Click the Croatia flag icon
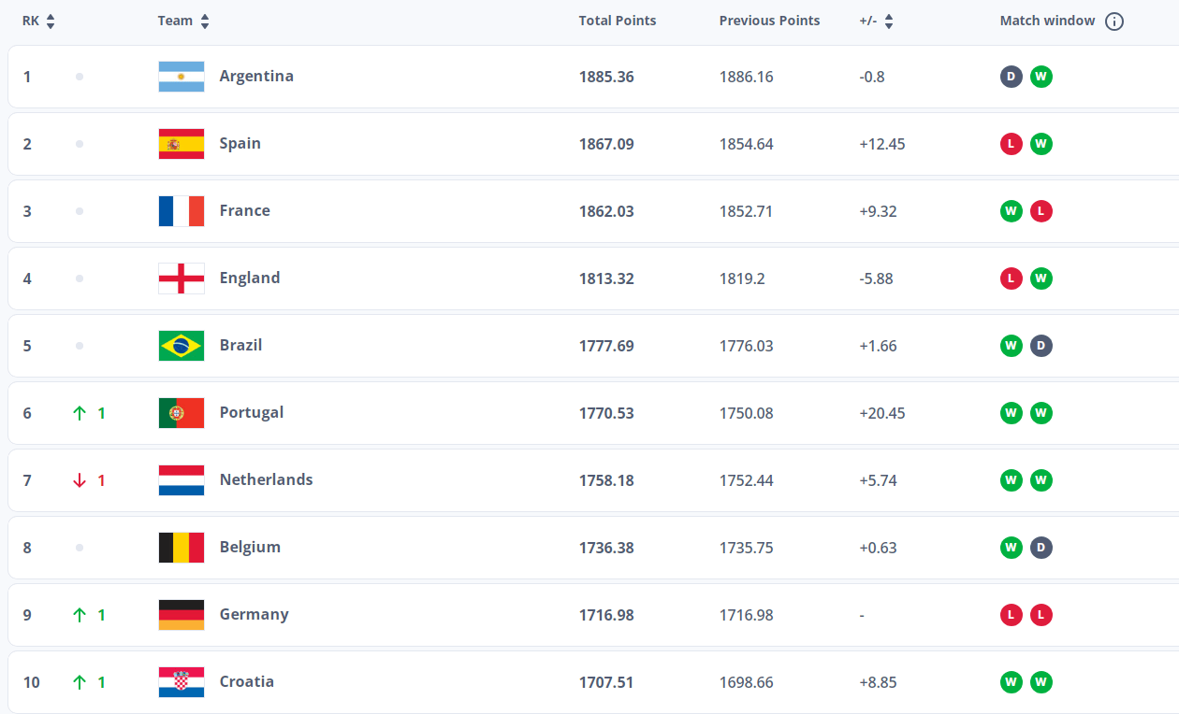 click(x=182, y=682)
